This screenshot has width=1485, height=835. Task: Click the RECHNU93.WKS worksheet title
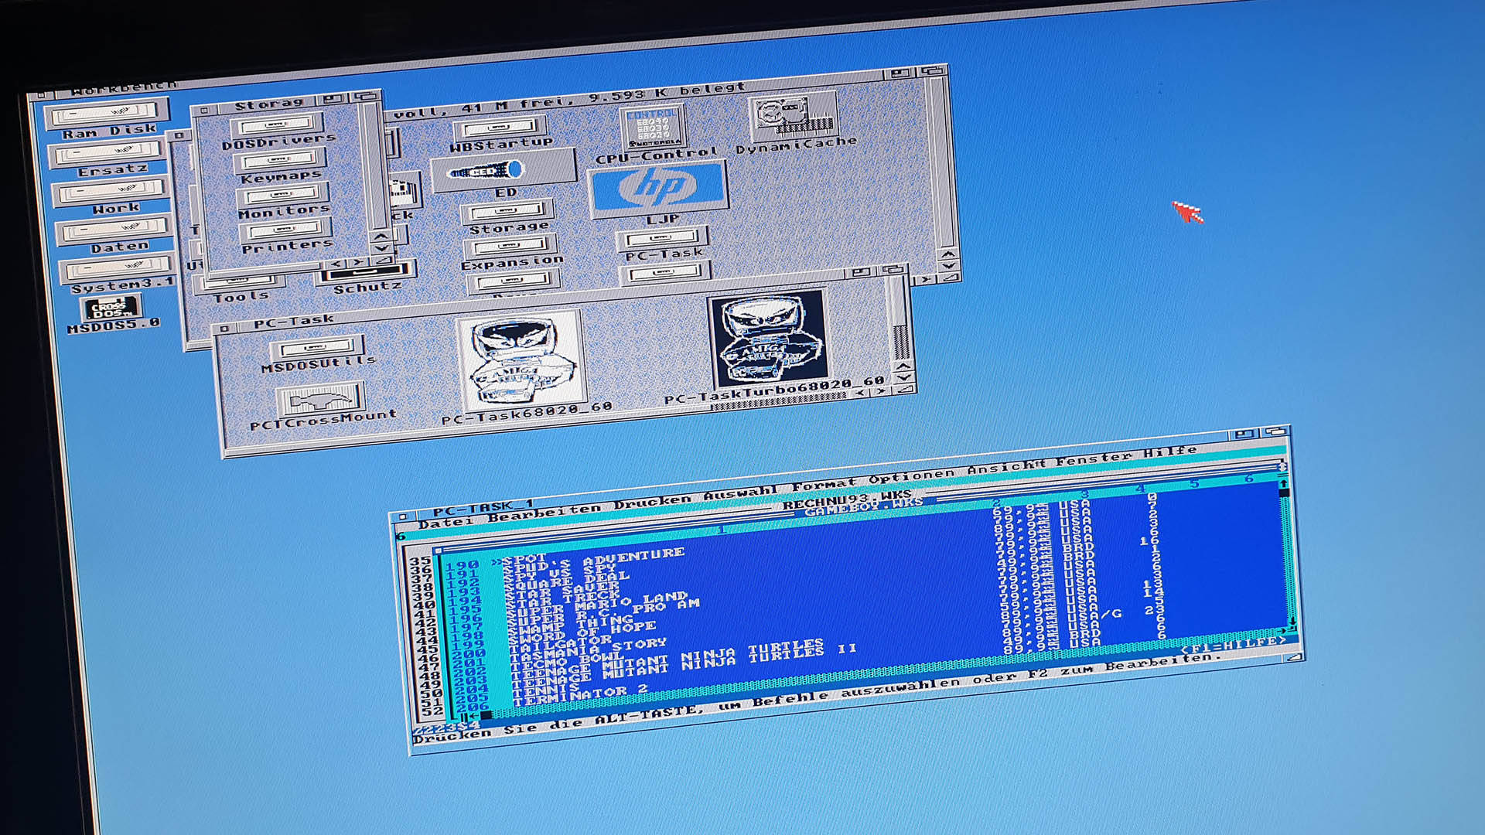(846, 499)
